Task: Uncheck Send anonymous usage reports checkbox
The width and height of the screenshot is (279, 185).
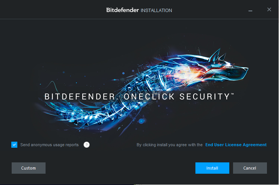Action: click(14, 145)
